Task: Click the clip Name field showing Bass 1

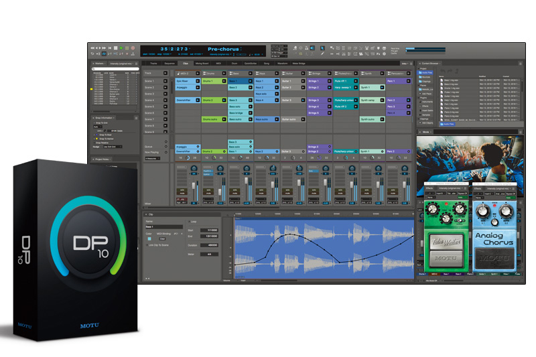Action: point(164,227)
